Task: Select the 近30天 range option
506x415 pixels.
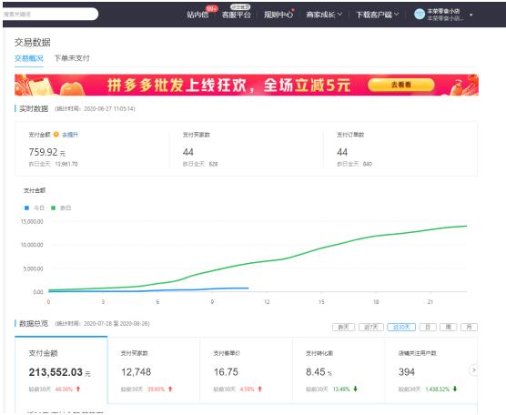Action: pyautogui.click(x=401, y=328)
